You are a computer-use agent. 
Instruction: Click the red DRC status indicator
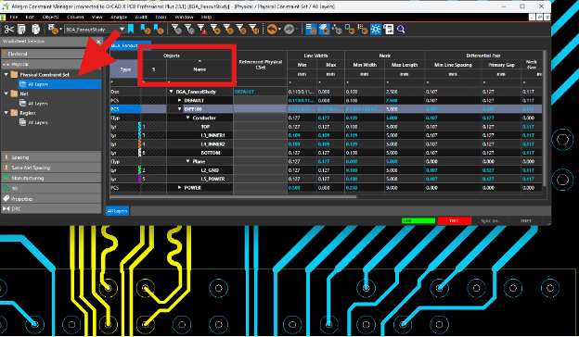tap(454, 221)
